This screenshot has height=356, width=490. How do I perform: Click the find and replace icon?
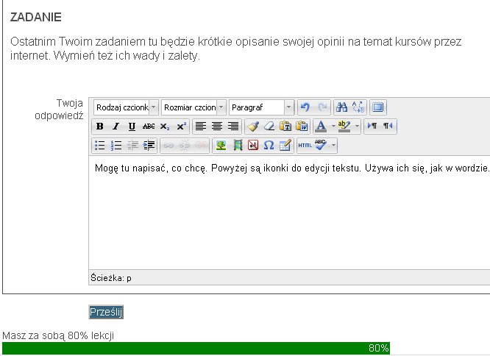[358, 107]
